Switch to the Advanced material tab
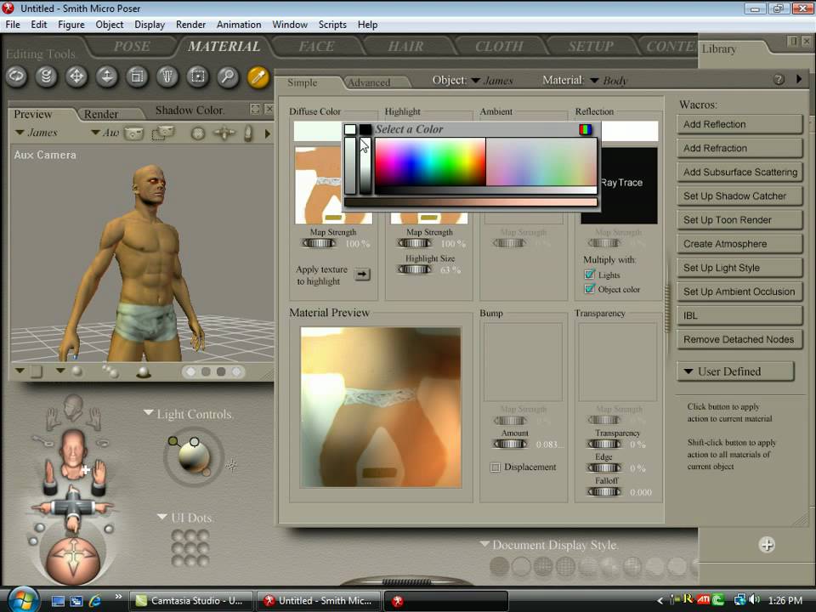 (369, 82)
